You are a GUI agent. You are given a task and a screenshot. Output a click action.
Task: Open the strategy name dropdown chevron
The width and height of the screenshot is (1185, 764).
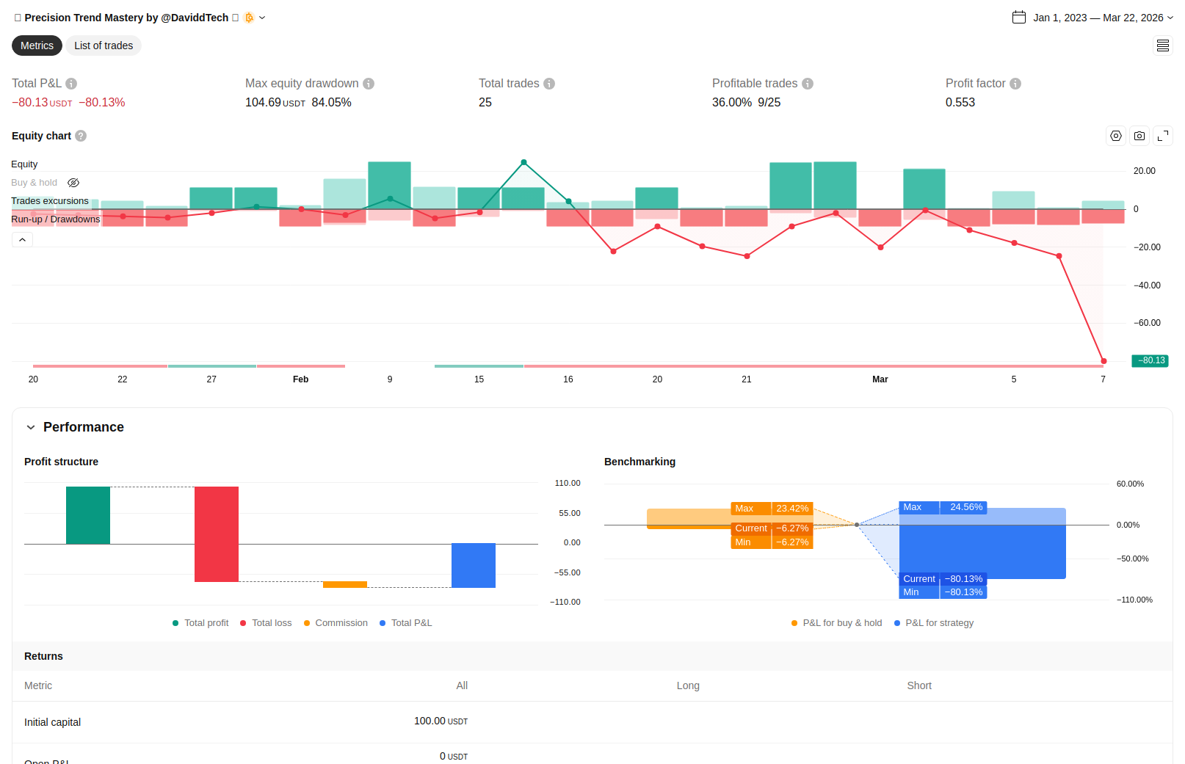(x=262, y=18)
